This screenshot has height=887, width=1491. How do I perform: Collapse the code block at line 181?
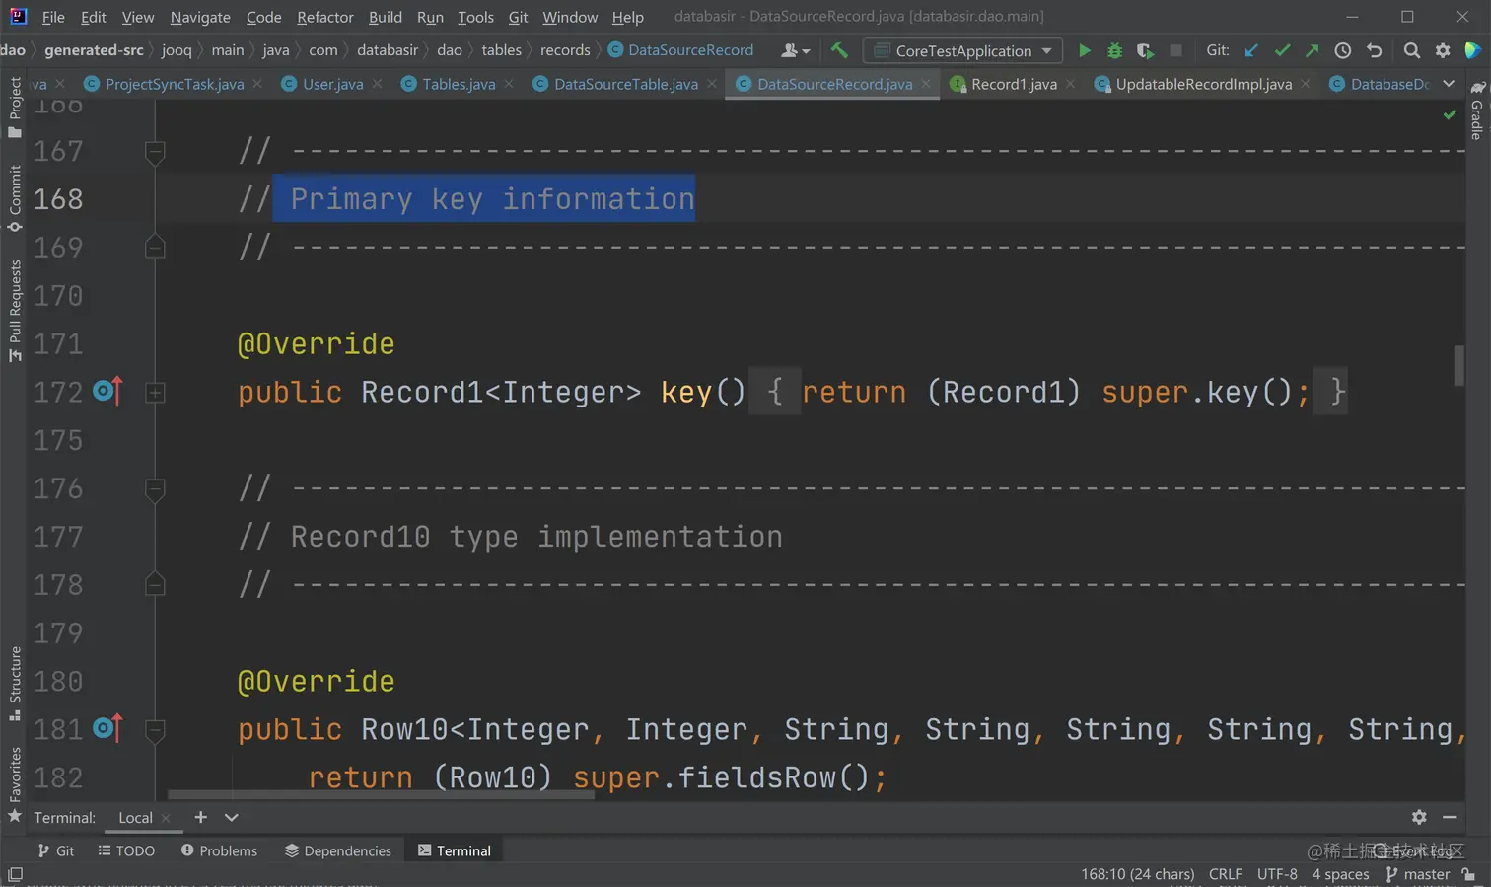coord(155,730)
